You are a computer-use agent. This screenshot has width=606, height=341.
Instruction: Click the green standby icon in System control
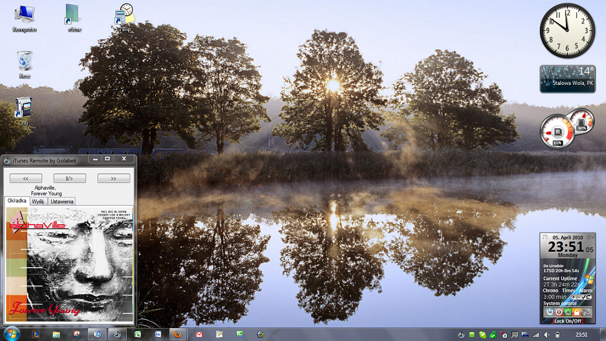568,312
